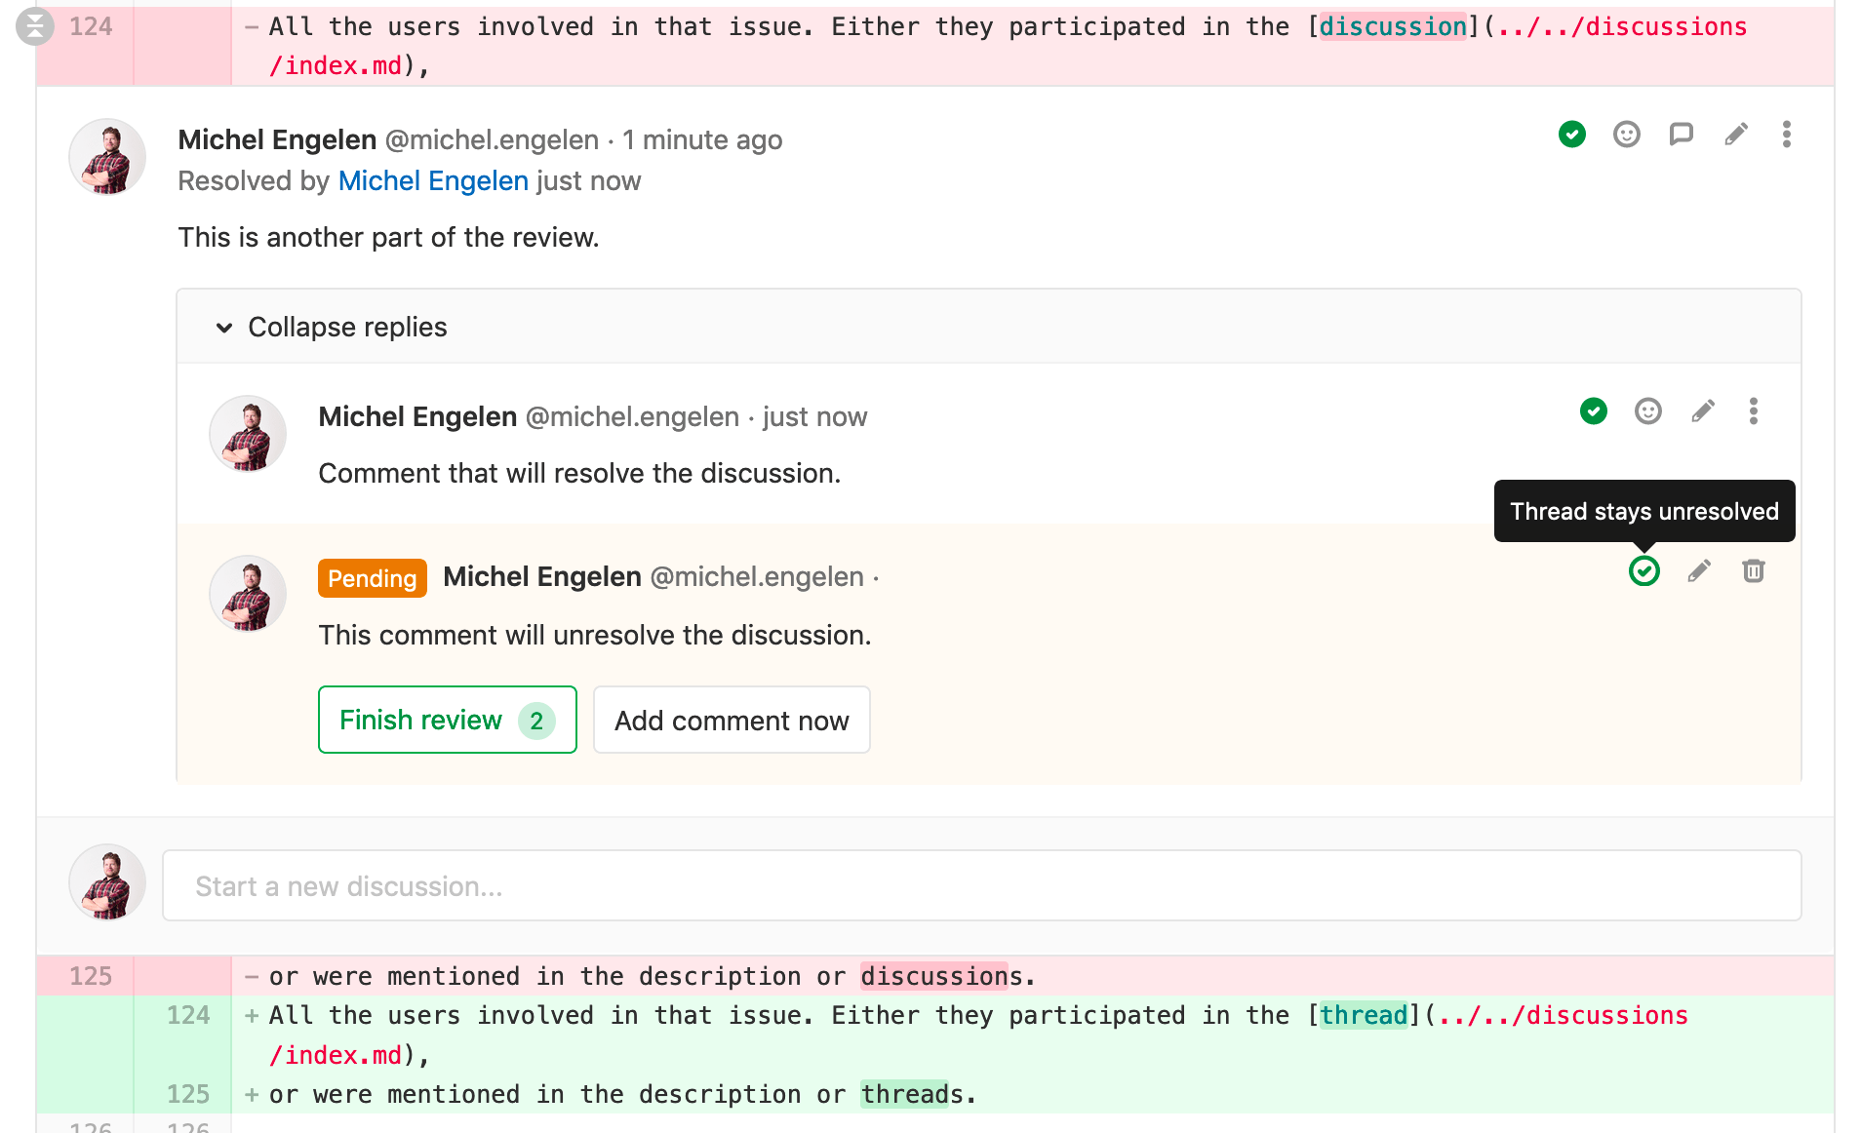This screenshot has height=1133, width=1861.
Task: Edit the pending comment
Action: (x=1698, y=571)
